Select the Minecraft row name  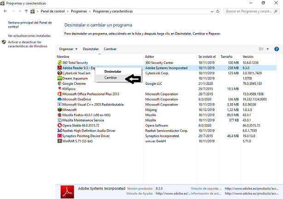tap(69, 110)
